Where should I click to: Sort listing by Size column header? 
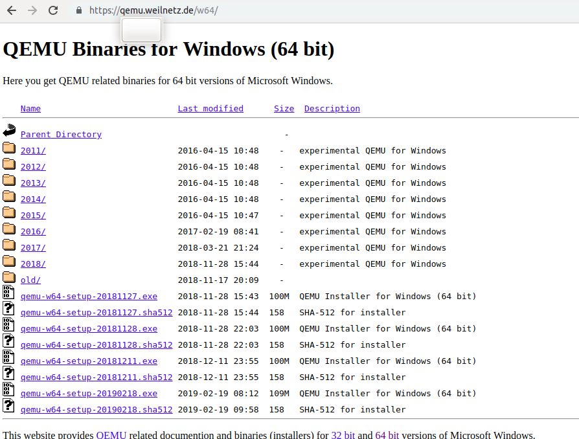(x=284, y=109)
